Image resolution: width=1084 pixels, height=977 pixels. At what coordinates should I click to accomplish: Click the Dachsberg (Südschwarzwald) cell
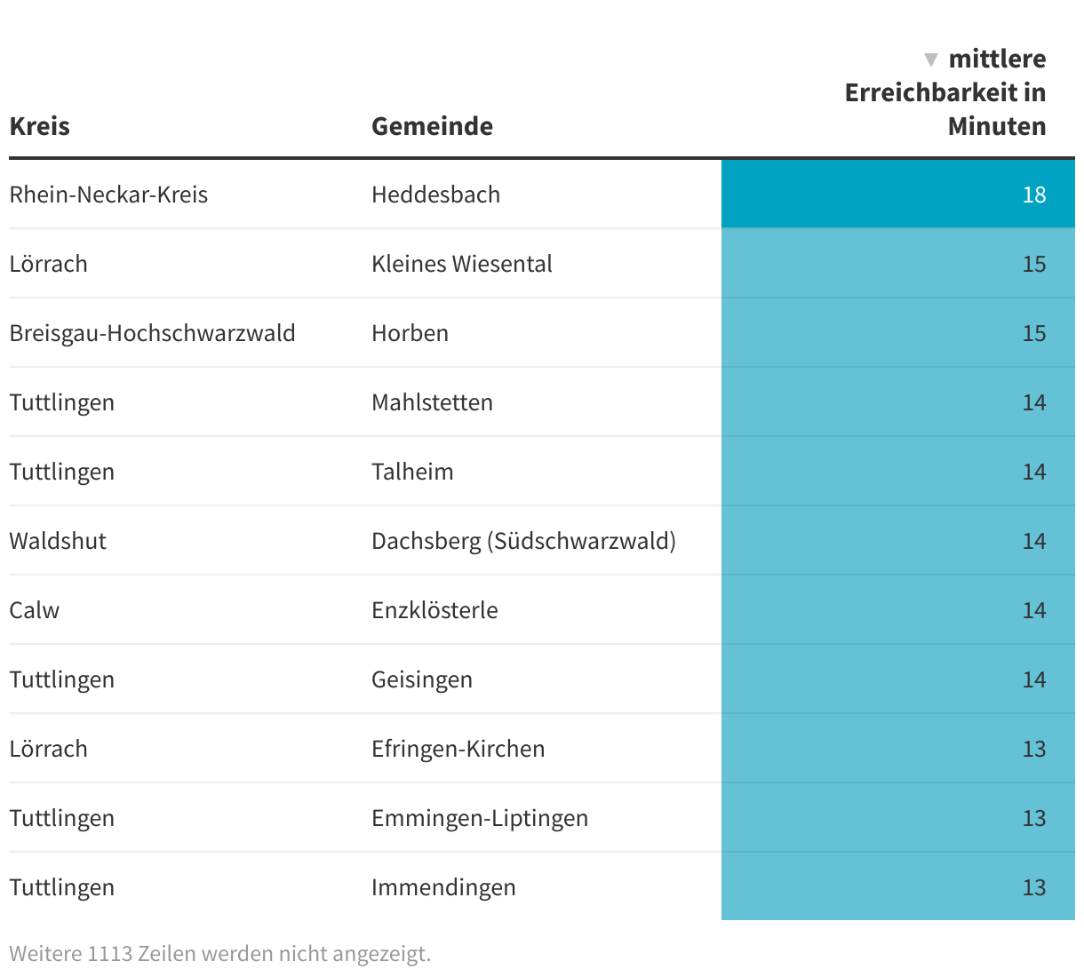[523, 541]
